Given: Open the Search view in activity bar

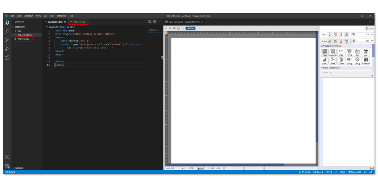Looking at the screenshot, I should [x=7, y=32].
